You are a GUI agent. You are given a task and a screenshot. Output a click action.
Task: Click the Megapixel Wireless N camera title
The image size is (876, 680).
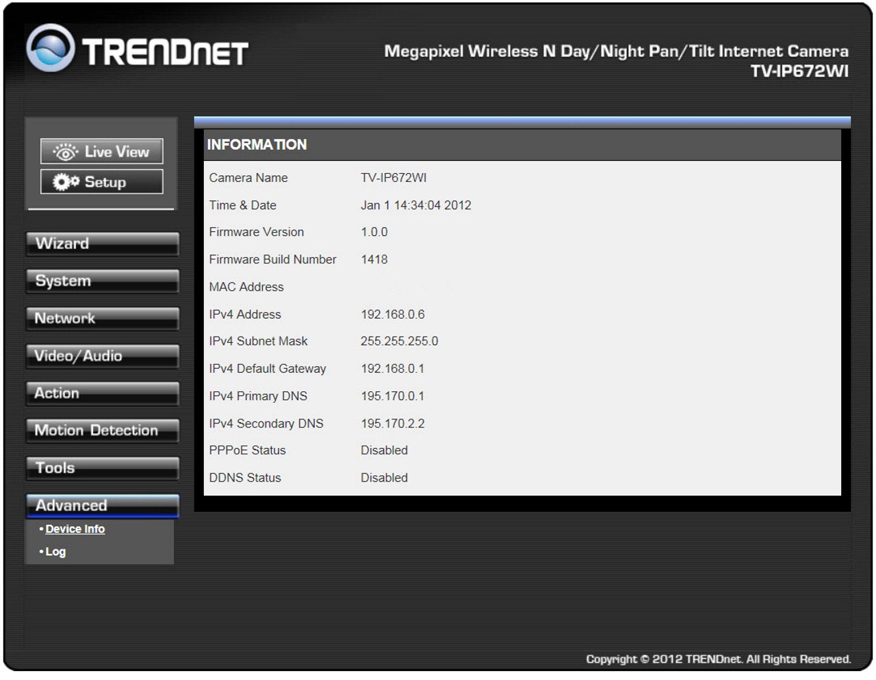pos(616,51)
